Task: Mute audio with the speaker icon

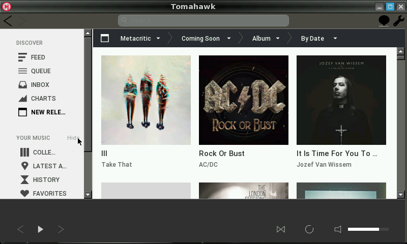Action: tap(338, 229)
